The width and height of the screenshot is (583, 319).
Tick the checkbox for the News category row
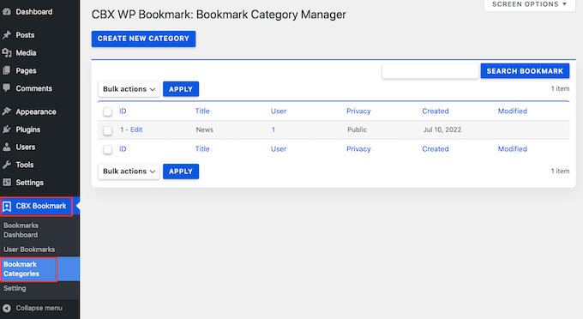[x=107, y=130]
